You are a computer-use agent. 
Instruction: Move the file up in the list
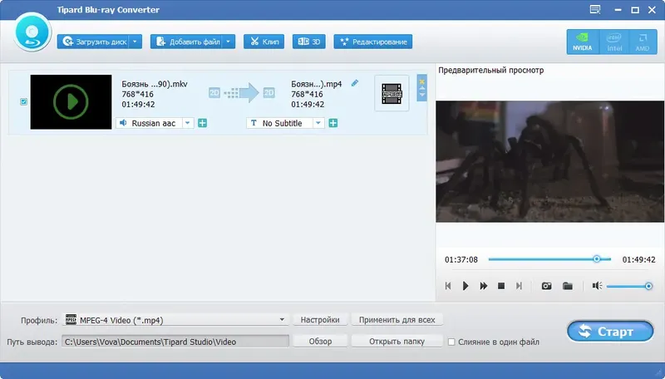tap(422, 88)
